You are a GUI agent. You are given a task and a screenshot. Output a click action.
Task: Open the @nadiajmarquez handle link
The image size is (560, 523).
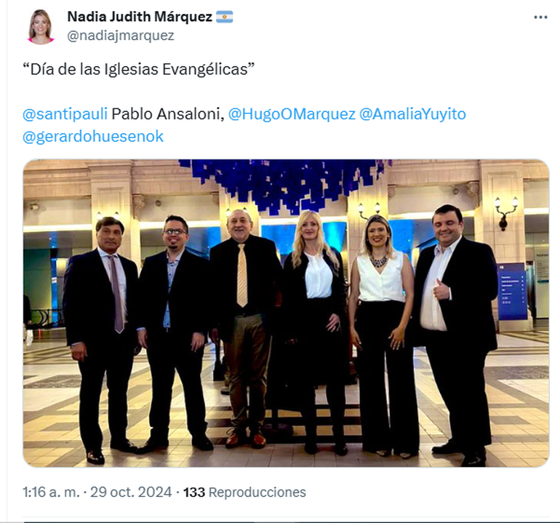pyautogui.click(x=121, y=36)
